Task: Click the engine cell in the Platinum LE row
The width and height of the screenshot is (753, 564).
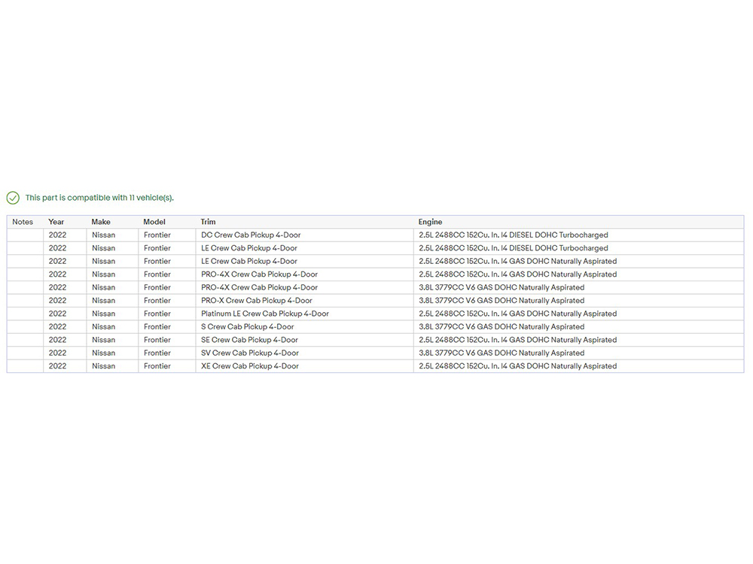Action: (x=578, y=314)
